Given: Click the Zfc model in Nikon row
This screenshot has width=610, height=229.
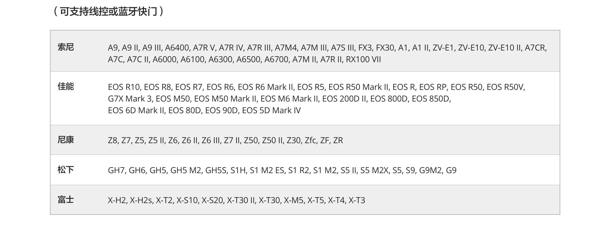Looking at the screenshot, I should coord(310,140).
